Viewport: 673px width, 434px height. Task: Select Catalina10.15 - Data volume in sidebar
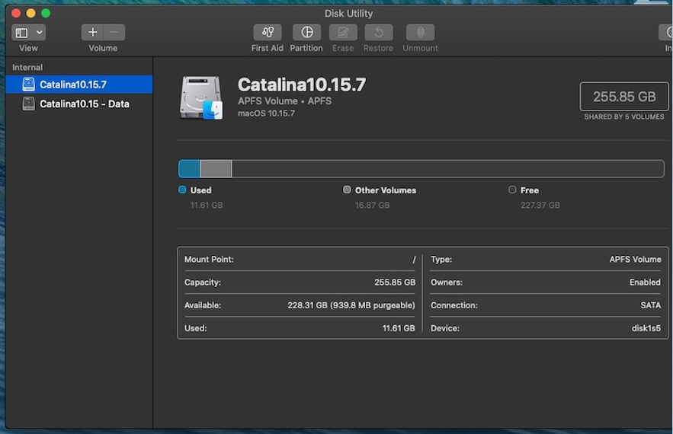(x=79, y=104)
